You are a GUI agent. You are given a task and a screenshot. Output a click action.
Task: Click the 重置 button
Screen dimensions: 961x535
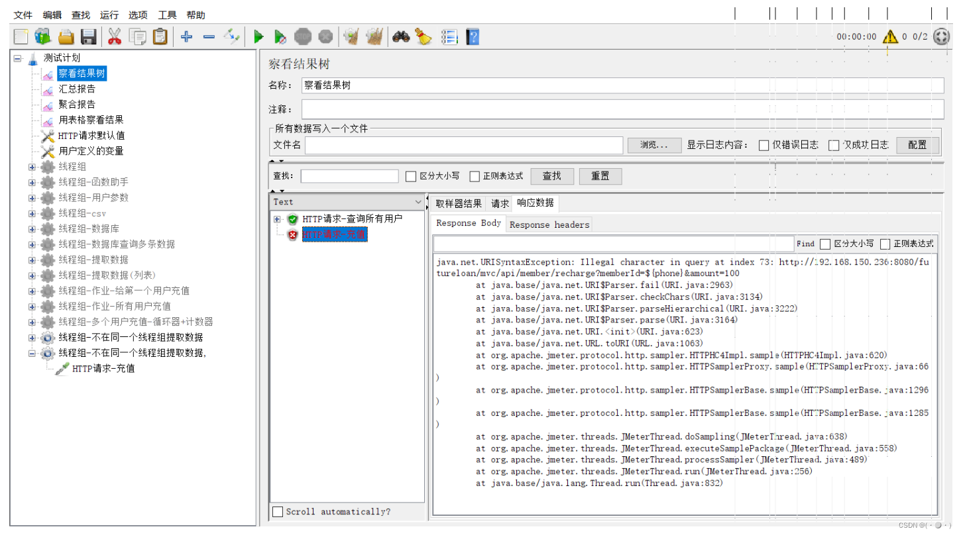600,176
